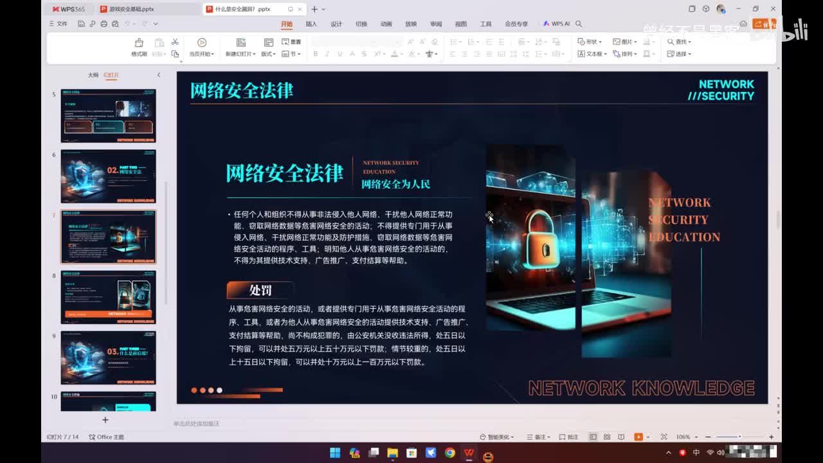Expand the Picture (图片) dropdown
The image size is (823, 463).
pos(625,42)
